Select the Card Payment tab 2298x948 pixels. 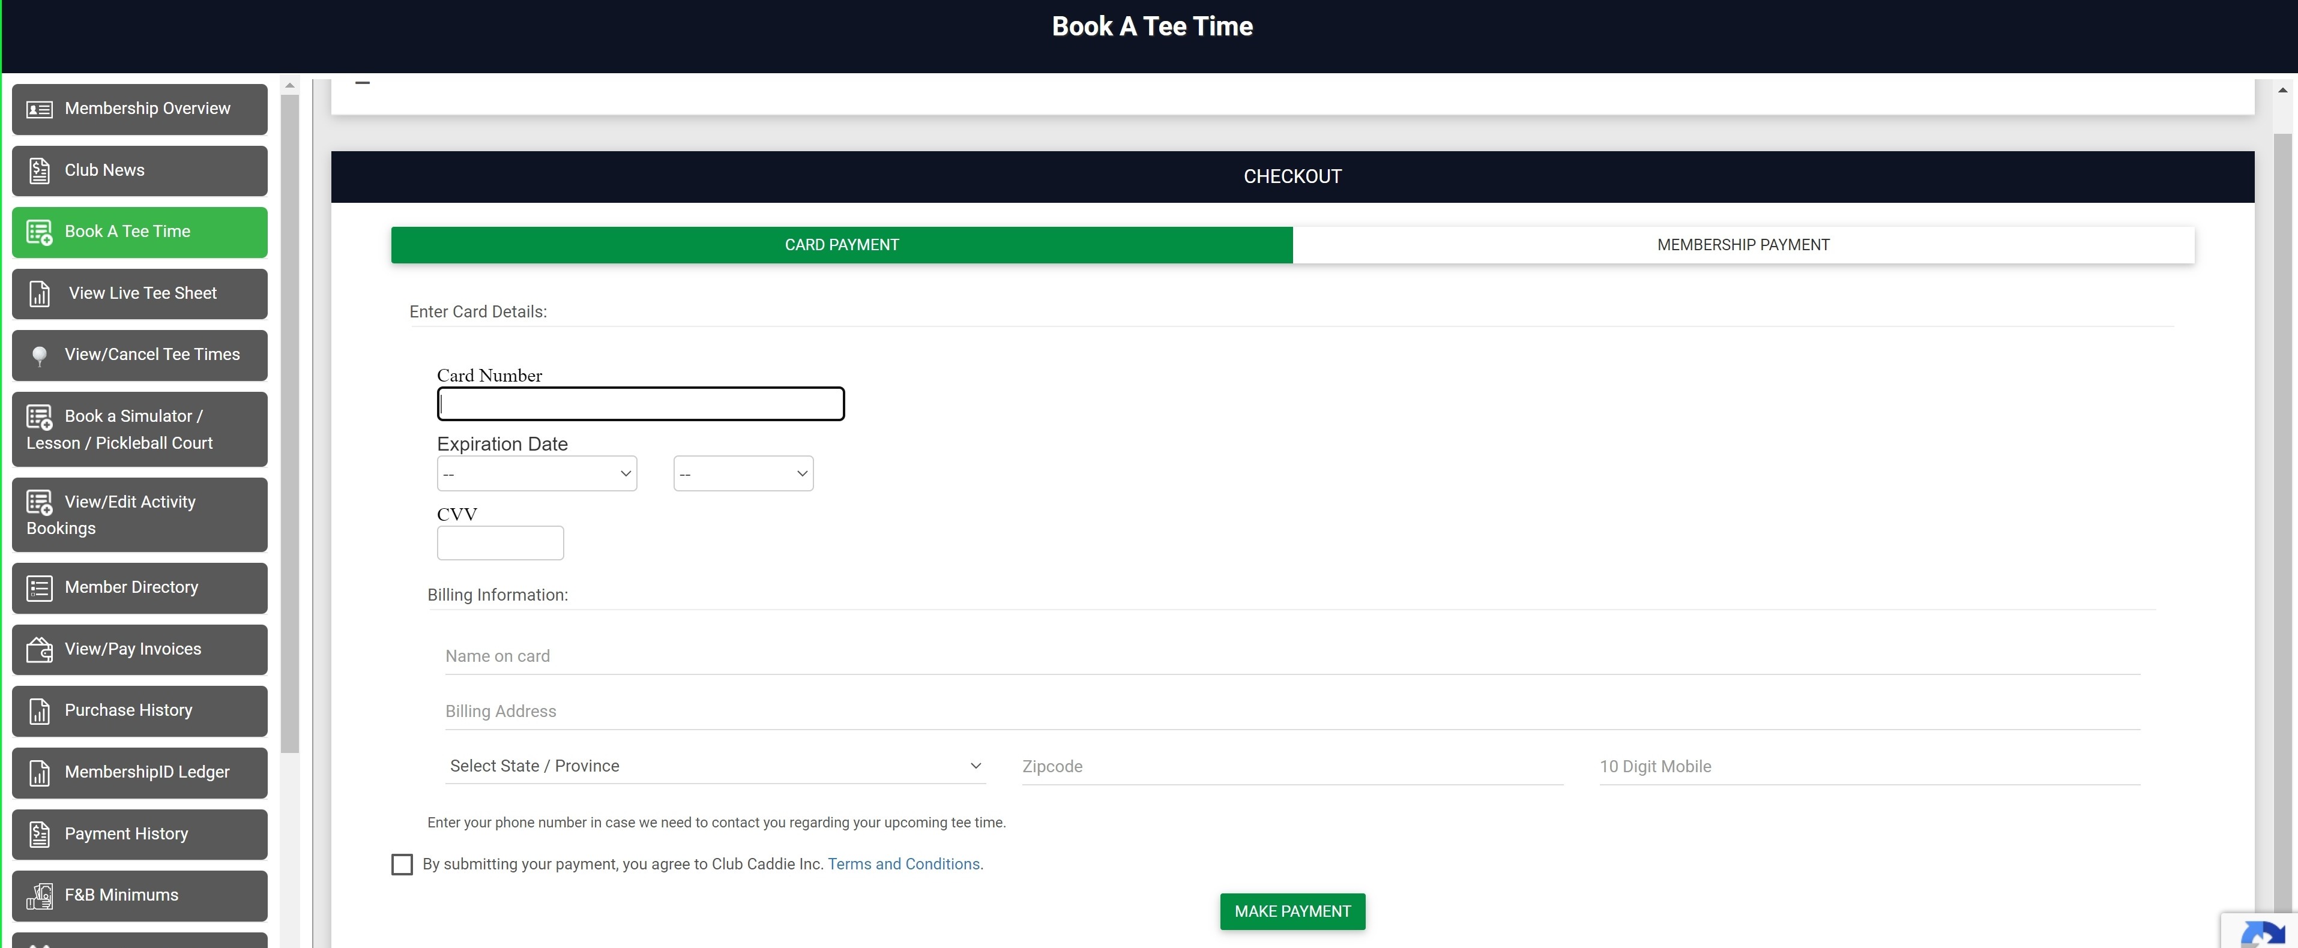pyautogui.click(x=841, y=244)
